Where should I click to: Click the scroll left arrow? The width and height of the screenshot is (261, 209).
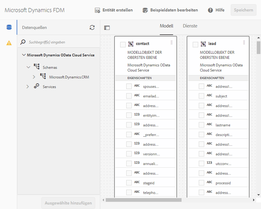click(103, 200)
